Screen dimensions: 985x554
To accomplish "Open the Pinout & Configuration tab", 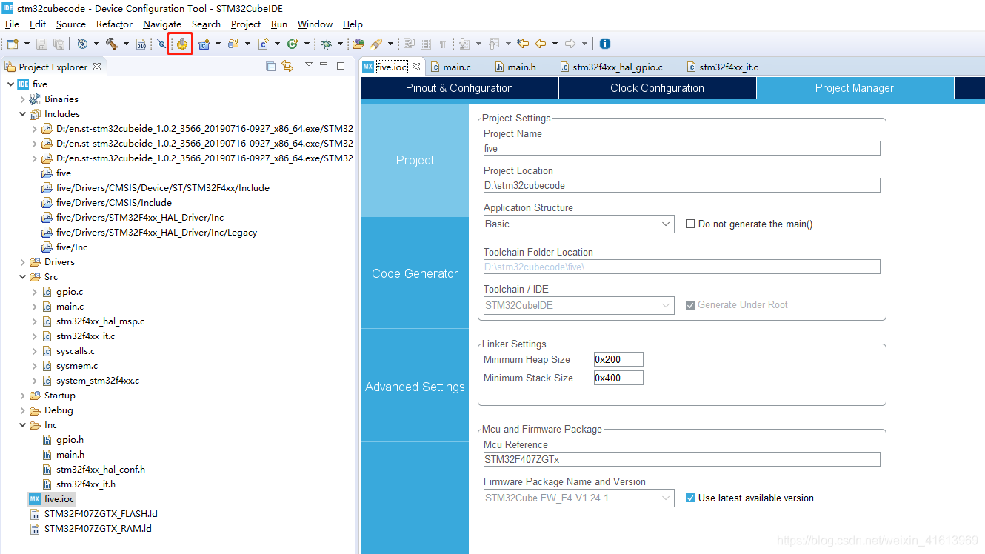I will coord(459,88).
